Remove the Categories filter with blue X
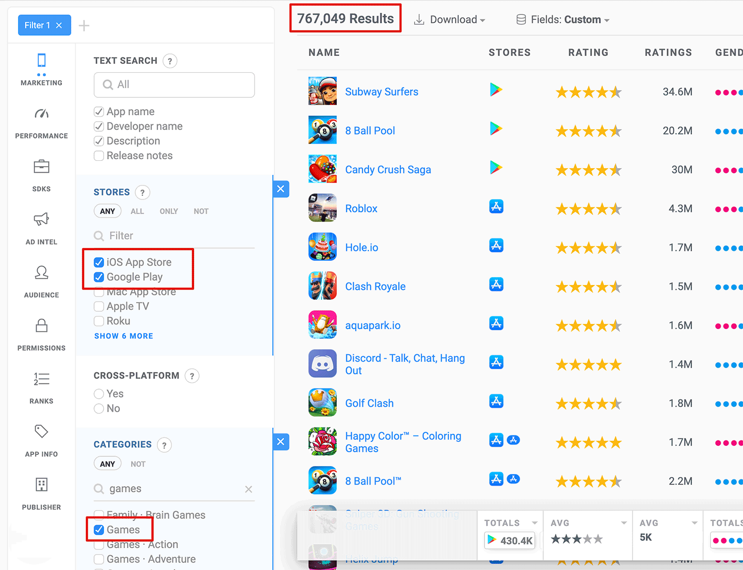The height and width of the screenshot is (570, 743). (281, 442)
